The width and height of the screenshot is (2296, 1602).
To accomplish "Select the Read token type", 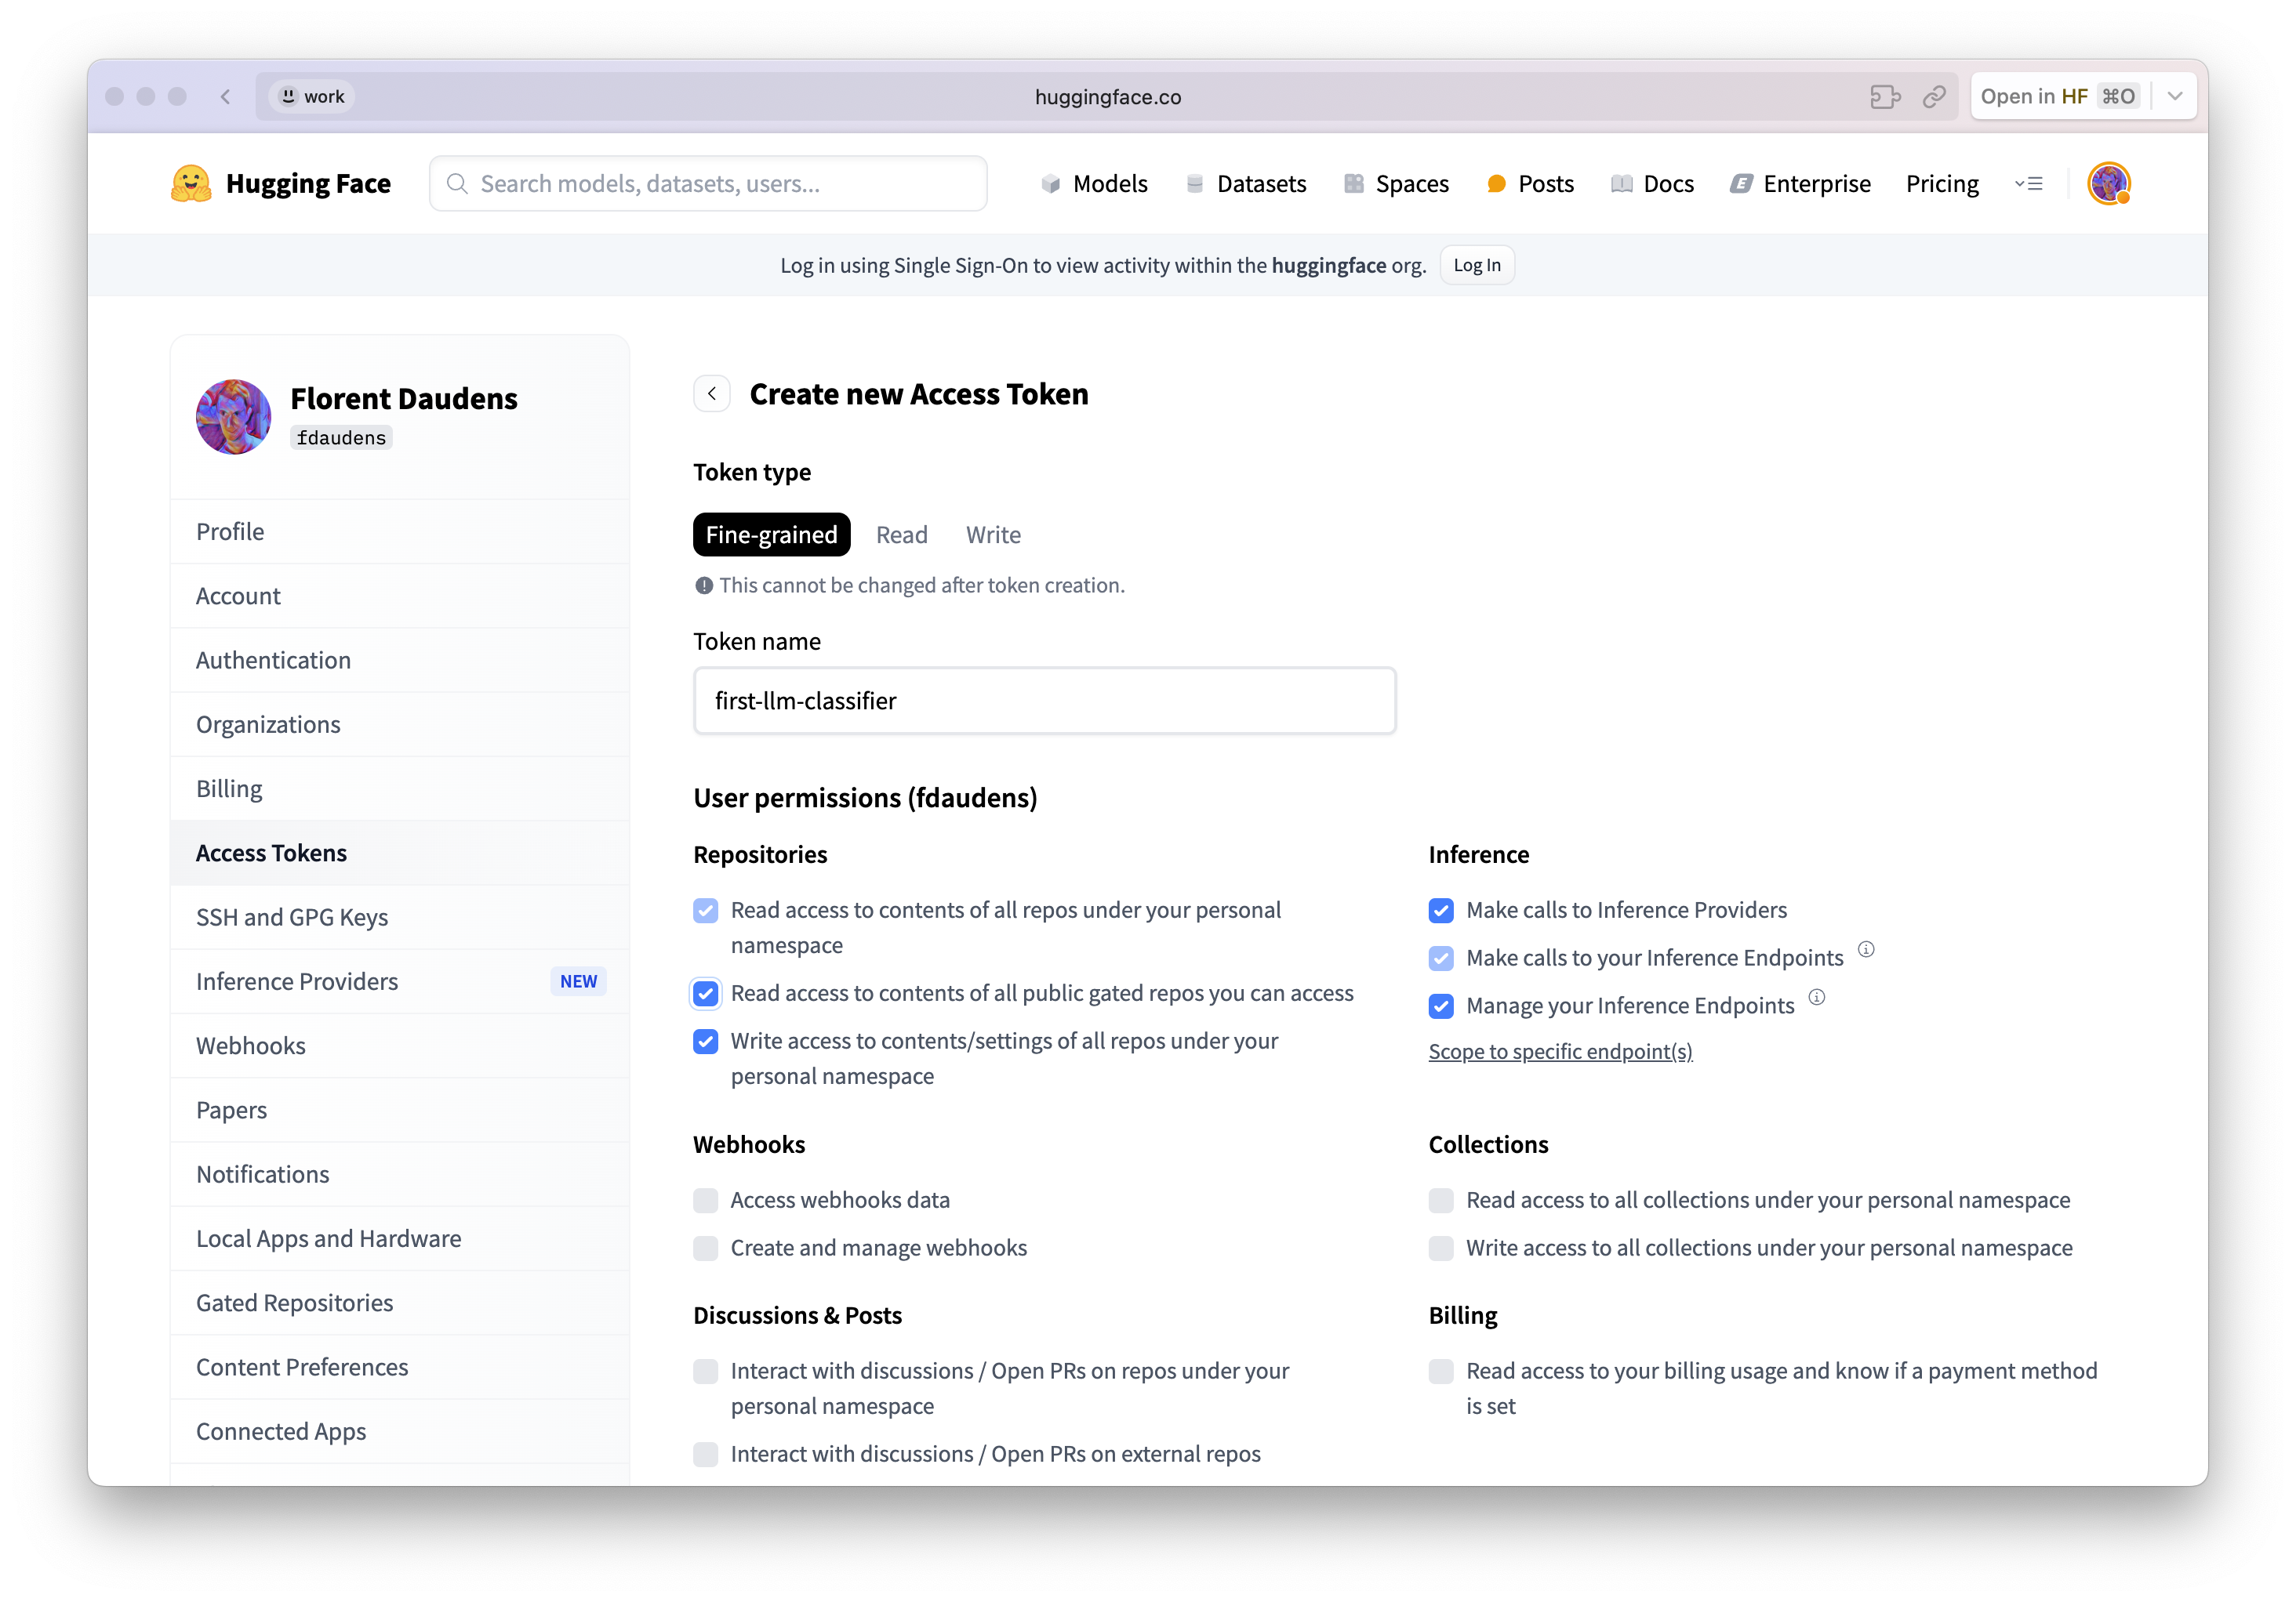I will pyautogui.click(x=902, y=535).
